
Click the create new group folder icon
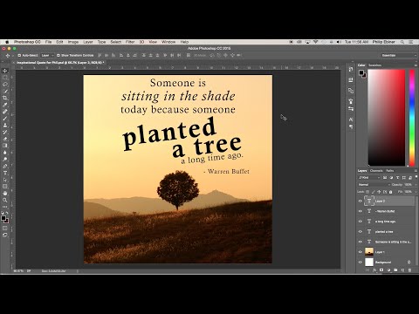[395, 270]
